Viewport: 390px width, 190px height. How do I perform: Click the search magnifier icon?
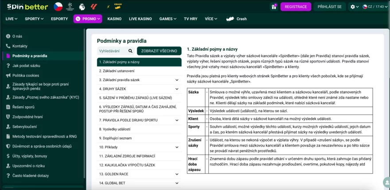[130, 51]
